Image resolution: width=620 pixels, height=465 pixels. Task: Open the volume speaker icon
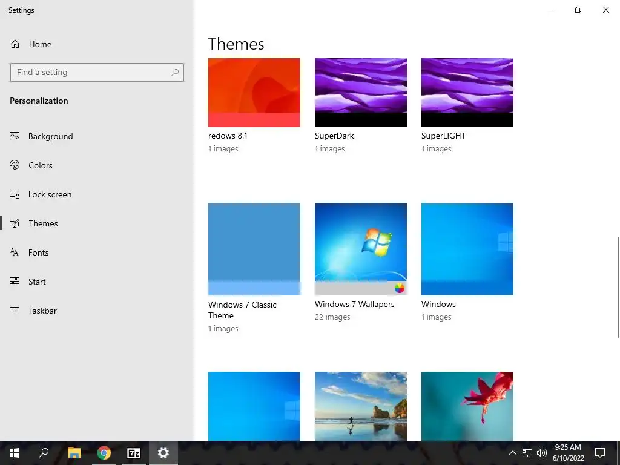(542, 453)
